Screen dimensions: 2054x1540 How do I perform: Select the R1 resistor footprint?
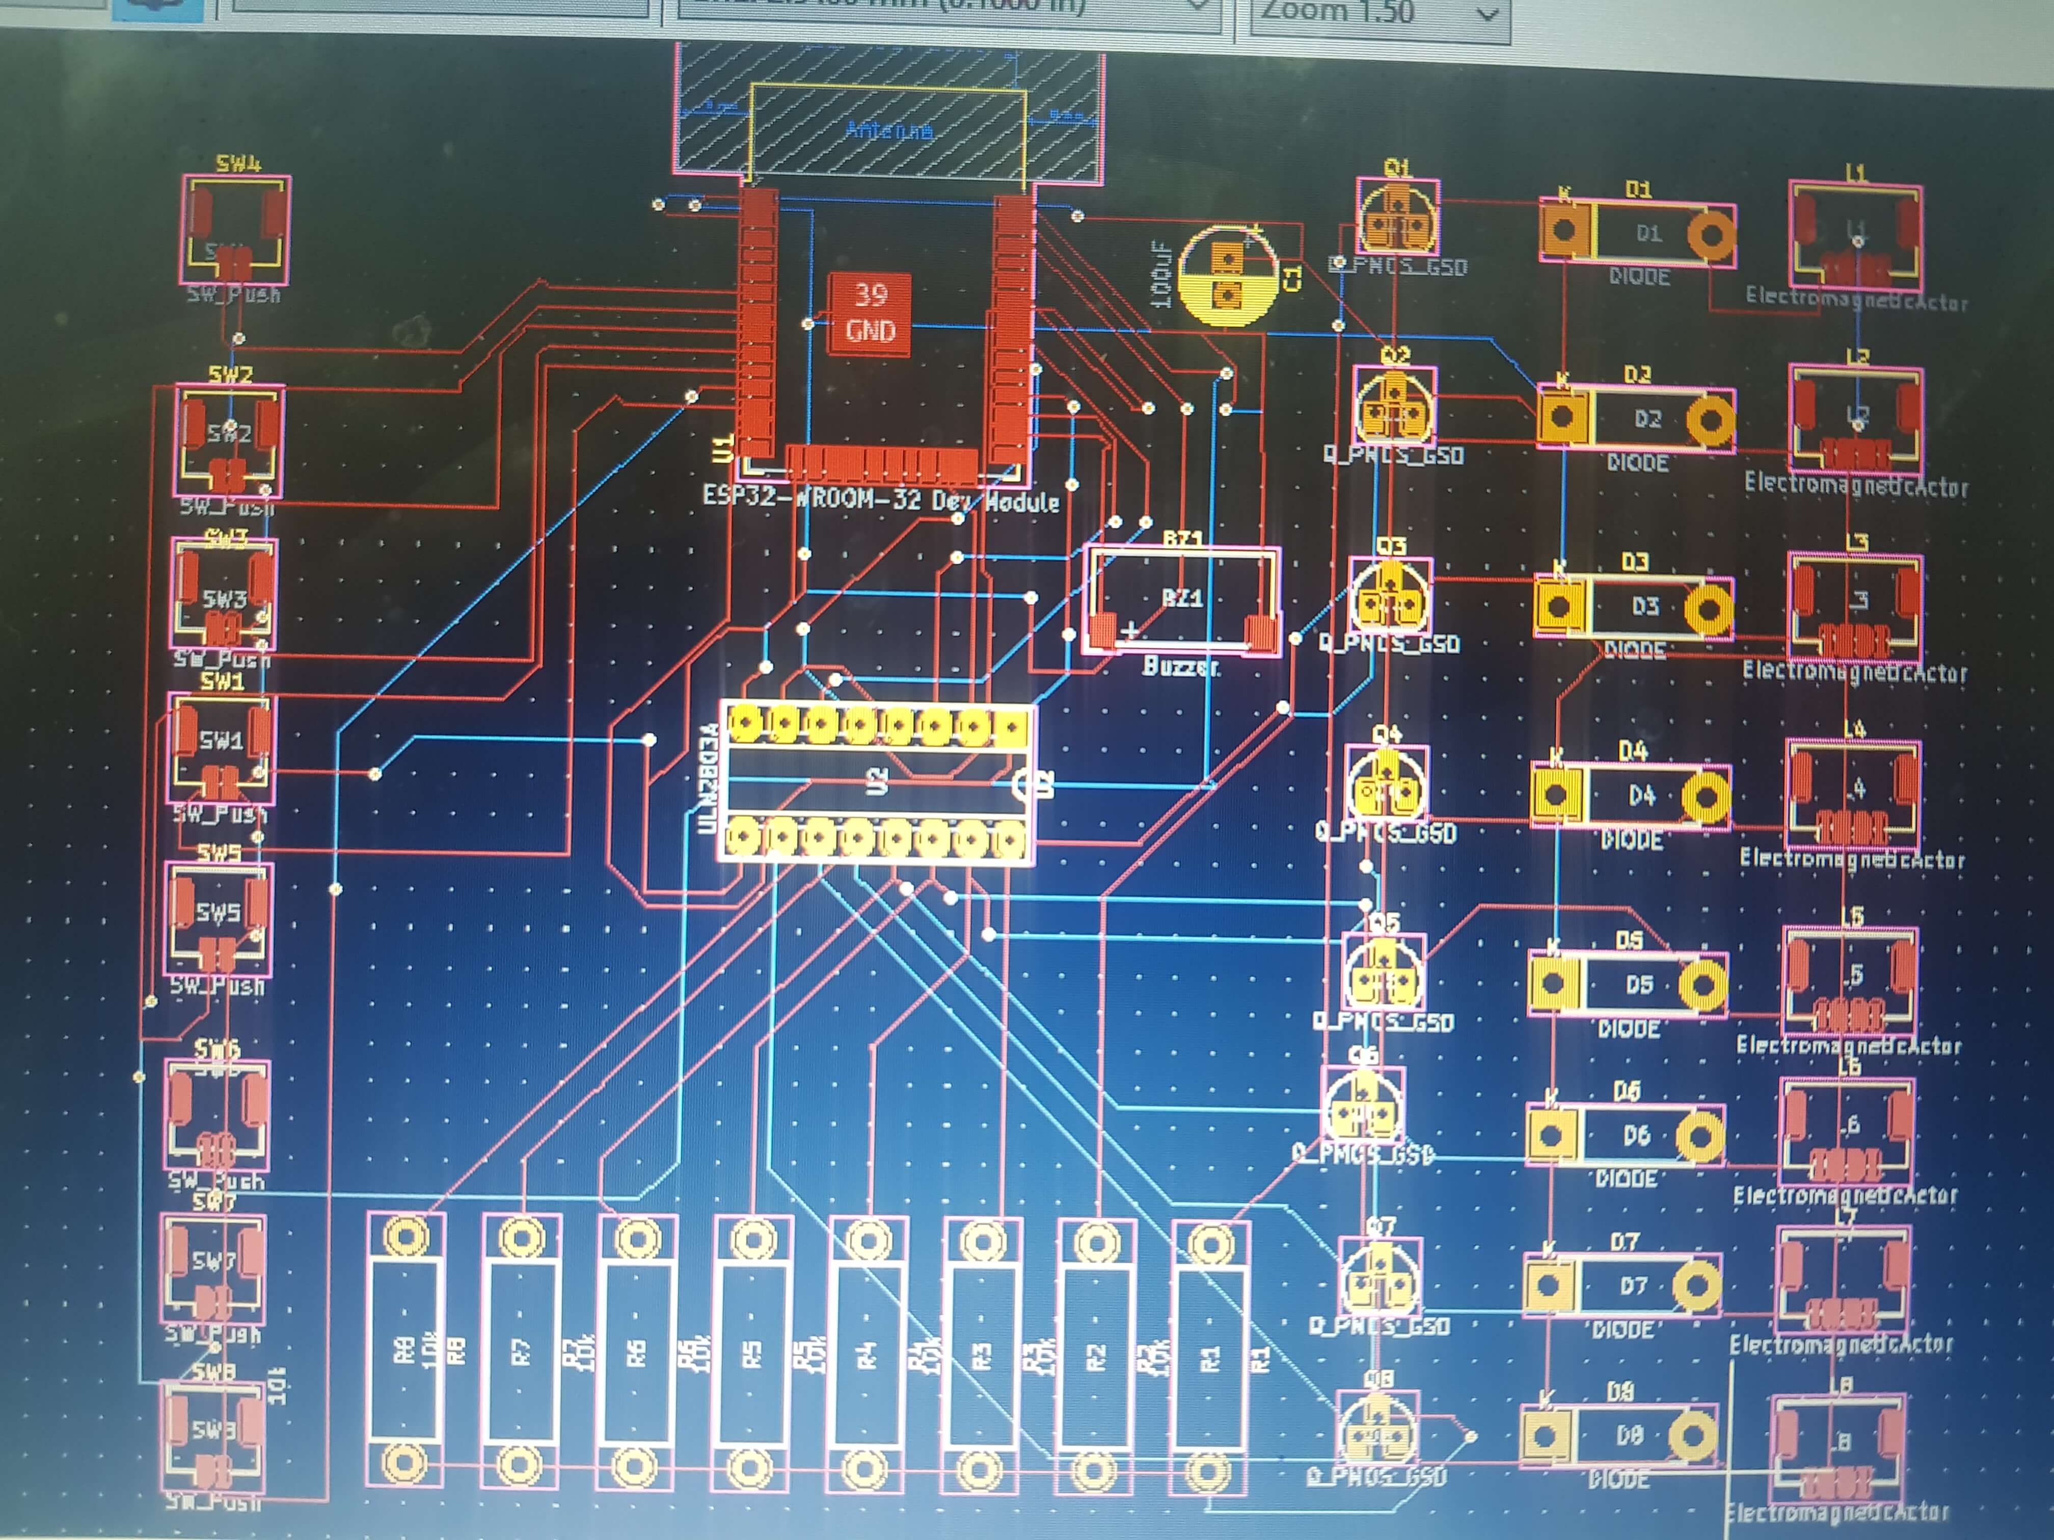1210,1358
